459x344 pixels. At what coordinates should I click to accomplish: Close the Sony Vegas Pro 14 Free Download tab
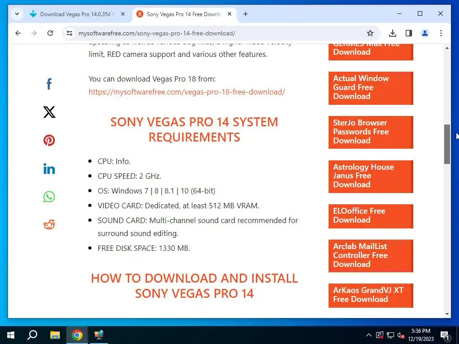pos(230,14)
